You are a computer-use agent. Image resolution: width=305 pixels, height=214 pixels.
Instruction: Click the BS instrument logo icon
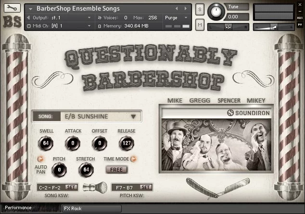click(x=12, y=22)
